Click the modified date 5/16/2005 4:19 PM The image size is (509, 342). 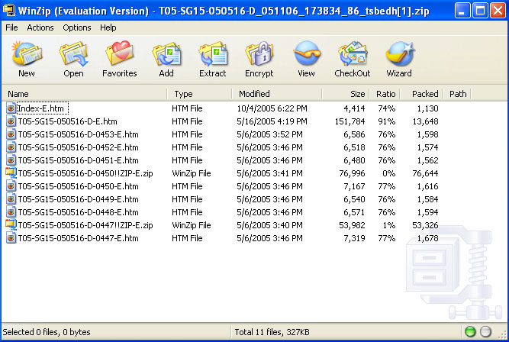(x=272, y=121)
